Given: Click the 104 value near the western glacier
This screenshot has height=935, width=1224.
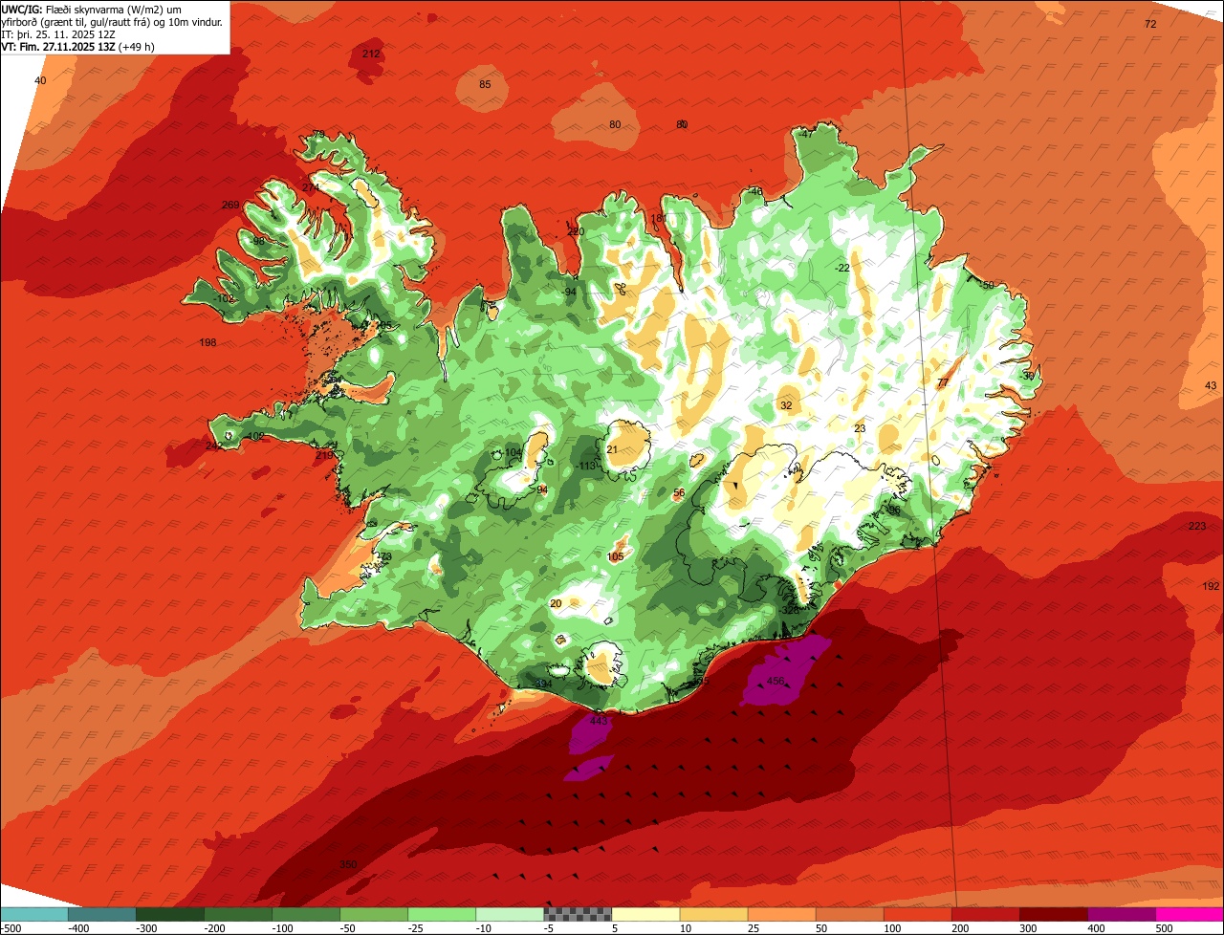Looking at the screenshot, I should point(514,453).
